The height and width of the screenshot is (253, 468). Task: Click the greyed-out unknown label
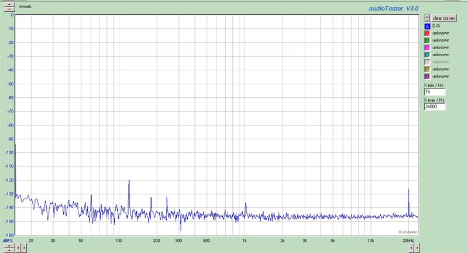(x=441, y=62)
